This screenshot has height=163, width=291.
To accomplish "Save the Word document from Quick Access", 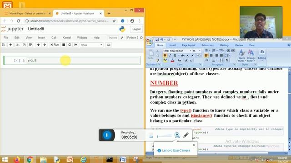I will tap(157, 39).
